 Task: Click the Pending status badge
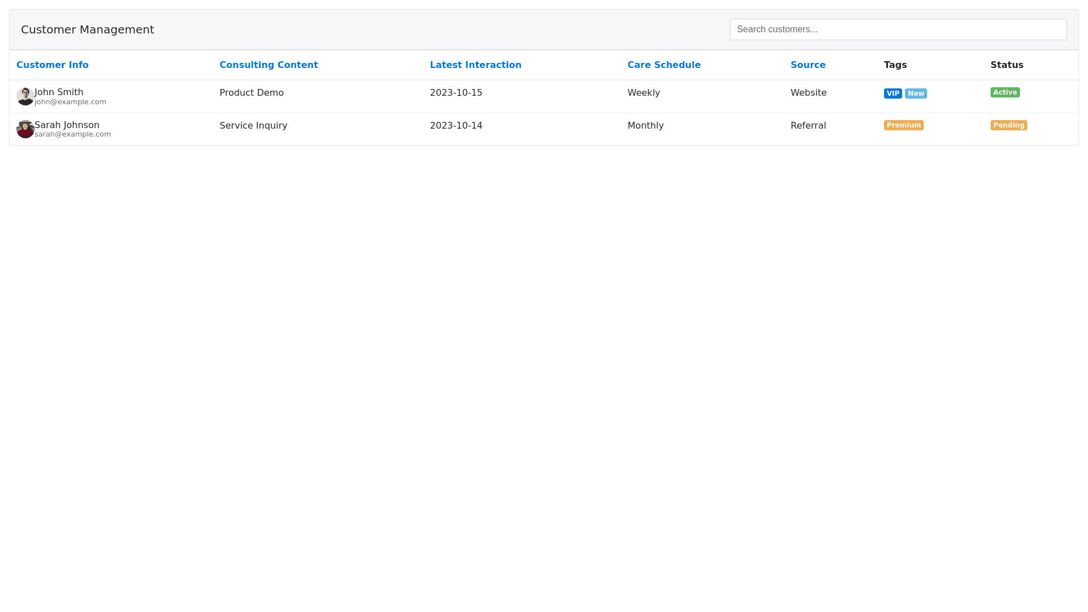coord(1008,125)
